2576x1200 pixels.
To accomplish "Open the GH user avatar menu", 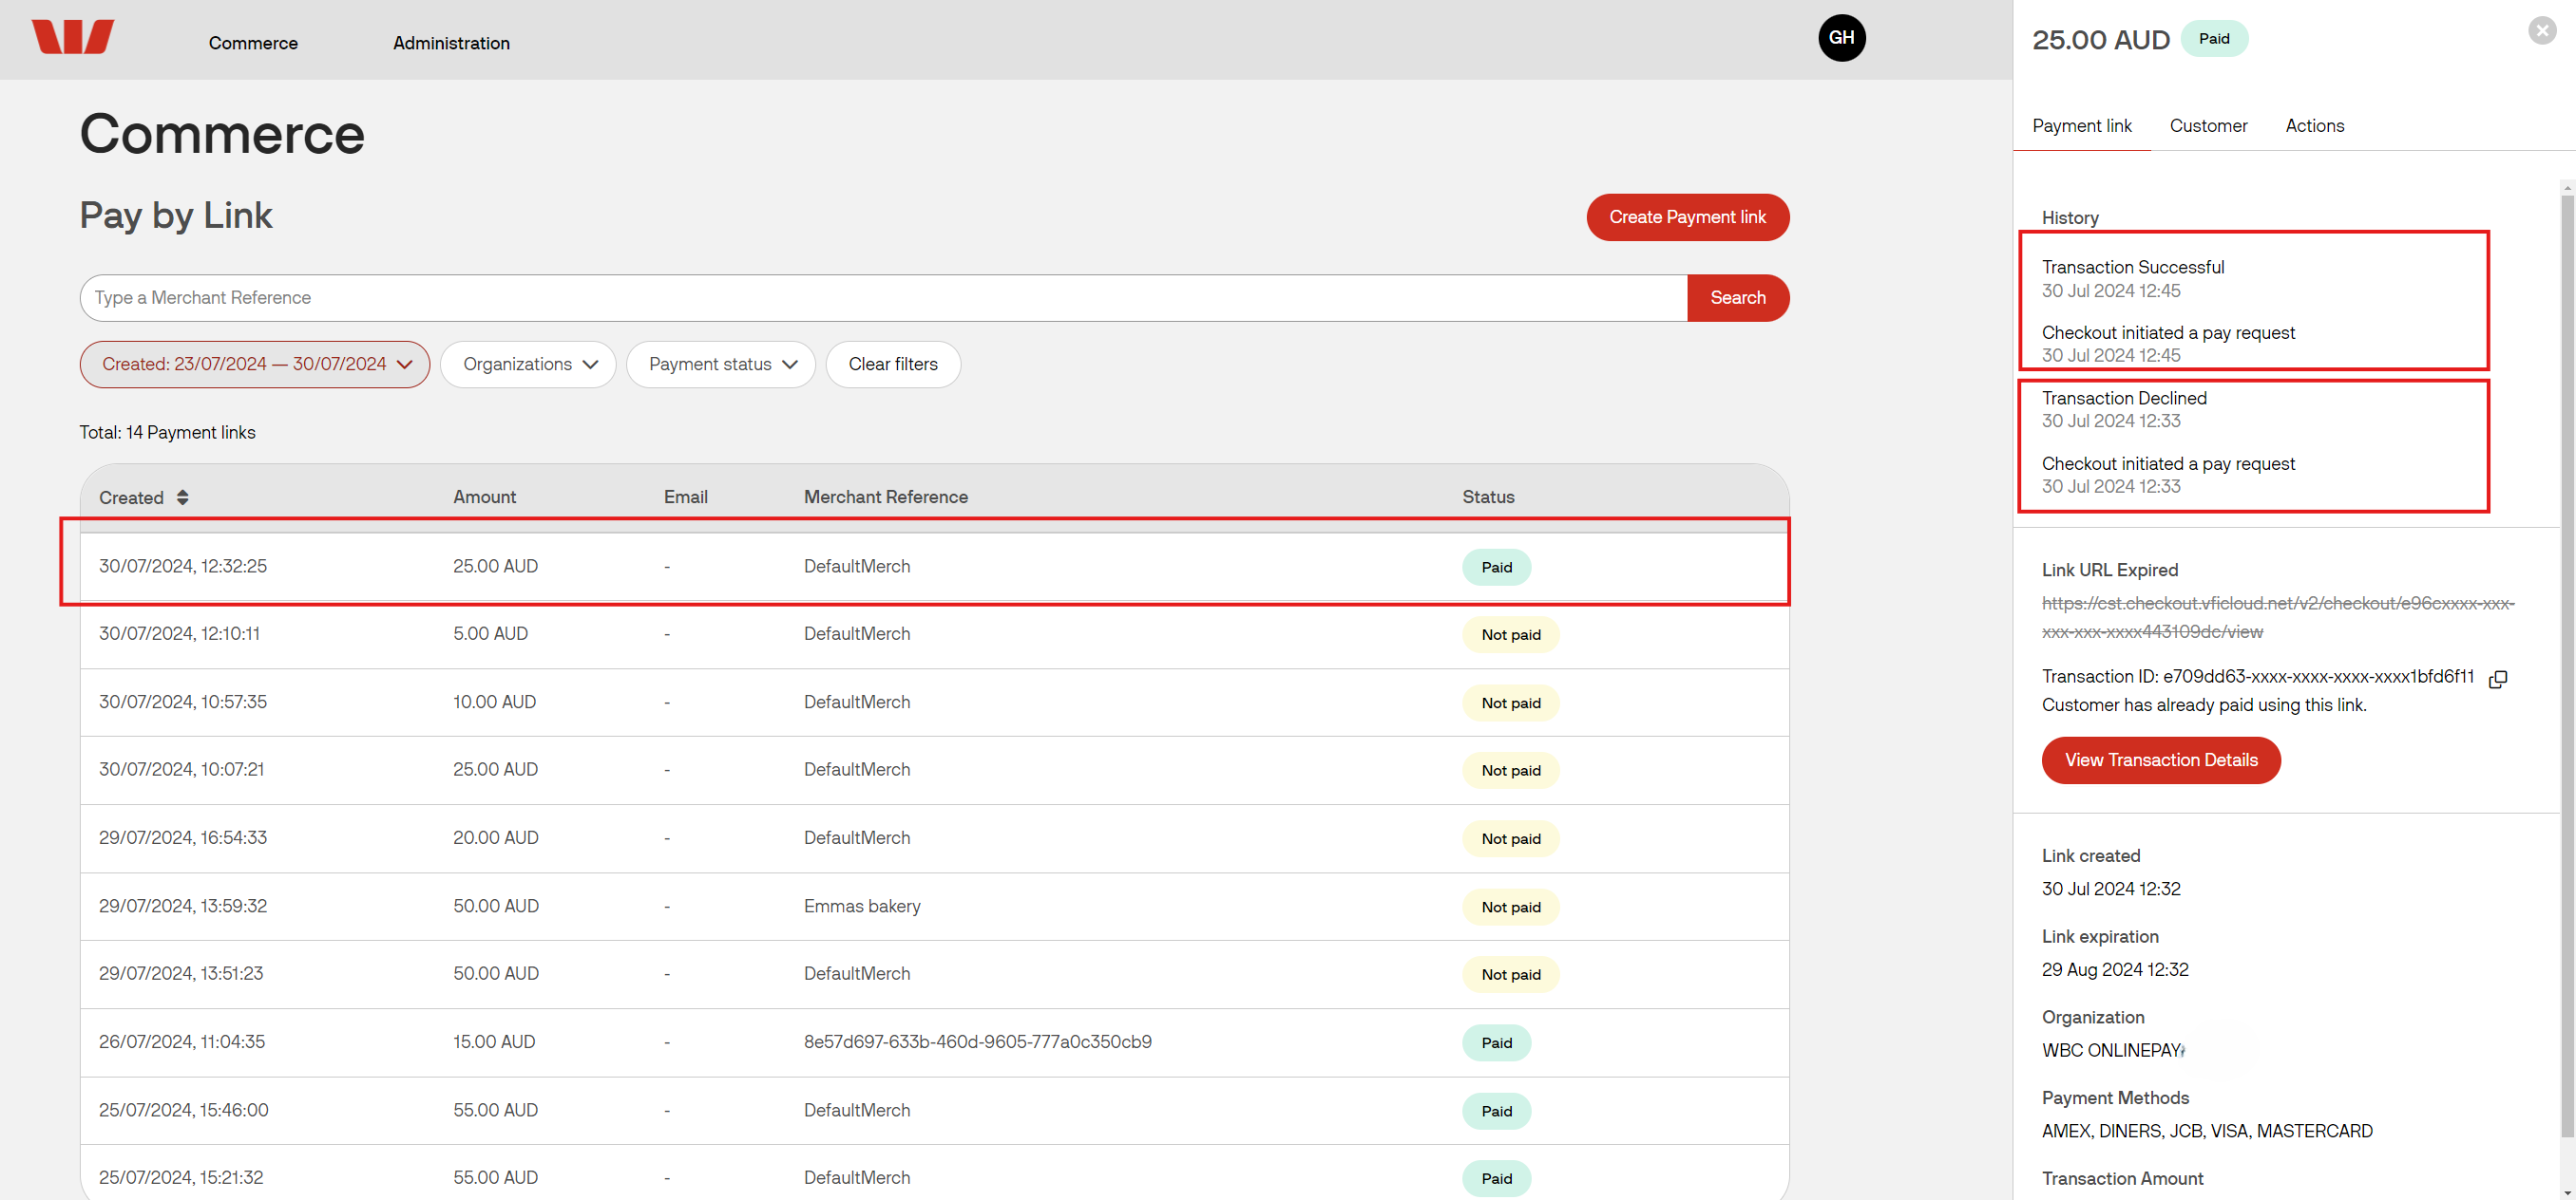I will 1841,38.
